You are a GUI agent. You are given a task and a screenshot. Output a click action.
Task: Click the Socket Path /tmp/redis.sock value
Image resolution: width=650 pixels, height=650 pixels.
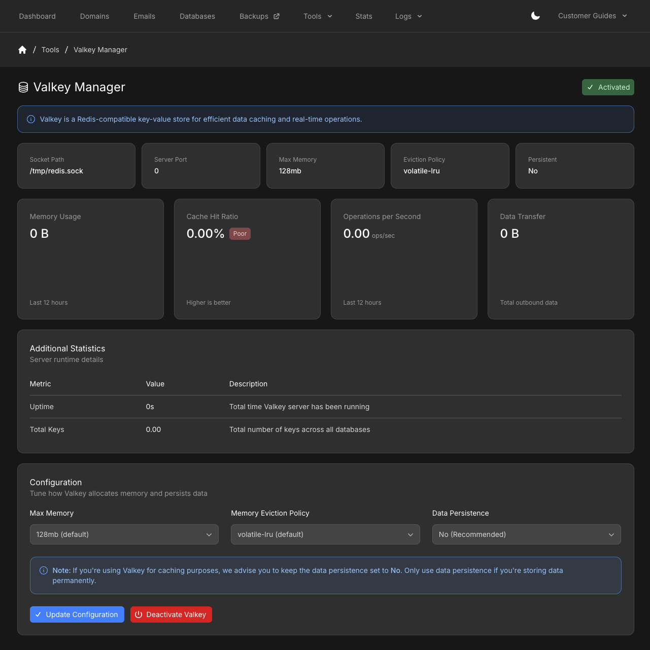coord(56,171)
